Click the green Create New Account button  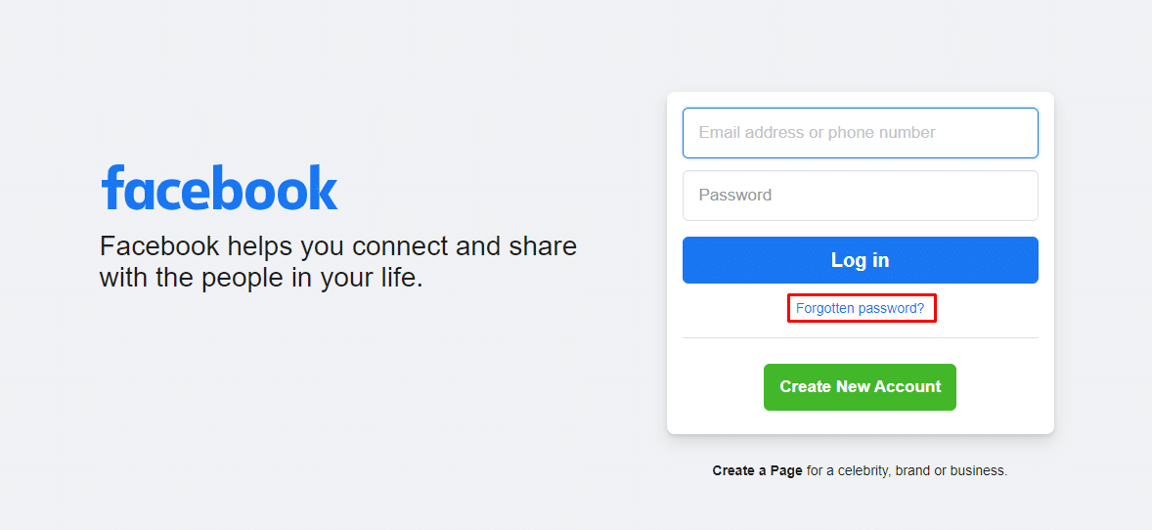[861, 386]
